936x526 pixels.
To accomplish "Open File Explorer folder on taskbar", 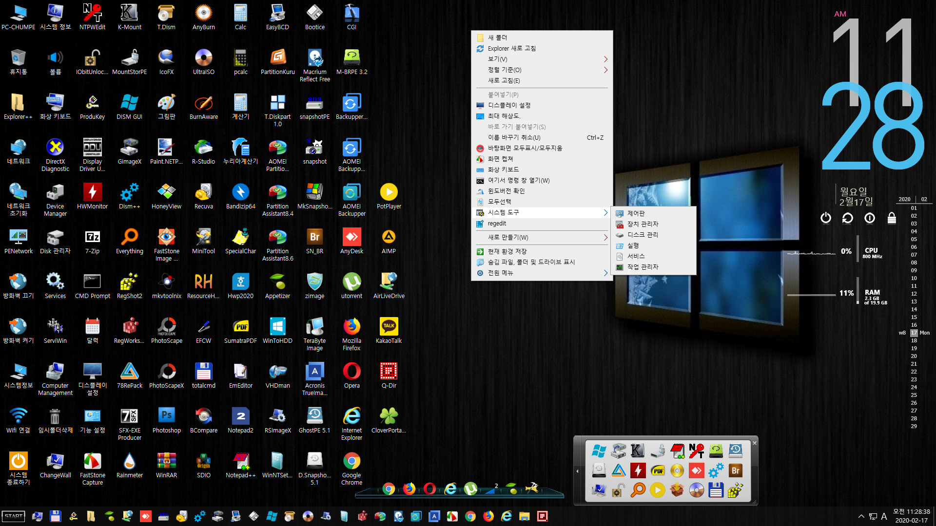I will pos(524,516).
